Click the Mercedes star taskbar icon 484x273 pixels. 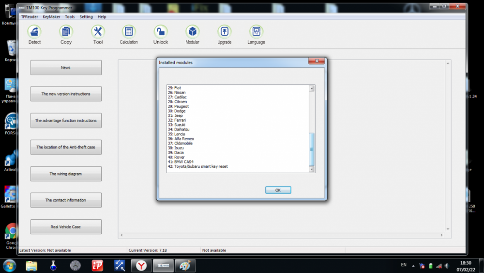pyautogui.click(x=76, y=266)
